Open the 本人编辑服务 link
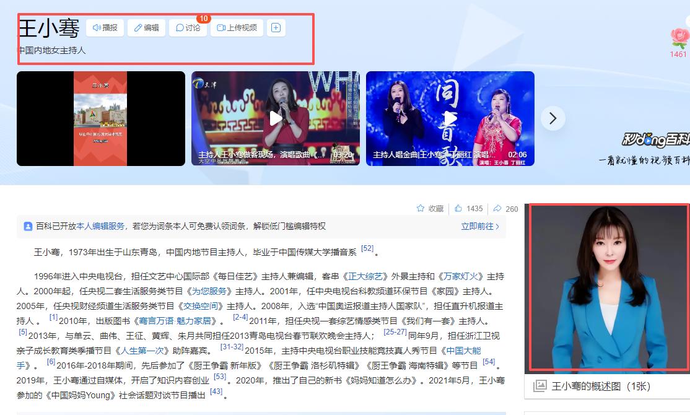Viewport: 690px width, 415px height. pos(100,227)
